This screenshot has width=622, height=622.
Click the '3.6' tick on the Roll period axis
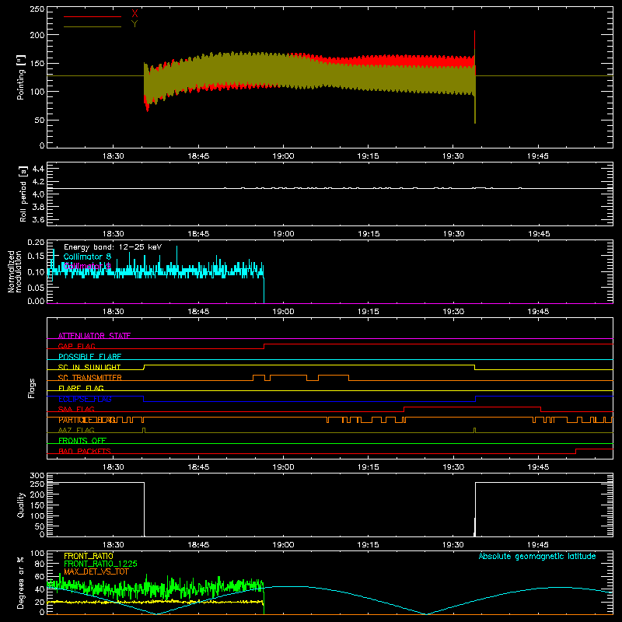(38, 219)
